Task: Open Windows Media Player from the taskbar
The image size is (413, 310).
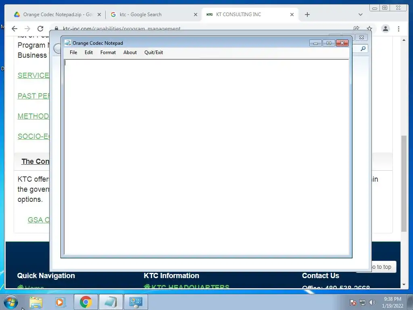Action: (x=60, y=302)
